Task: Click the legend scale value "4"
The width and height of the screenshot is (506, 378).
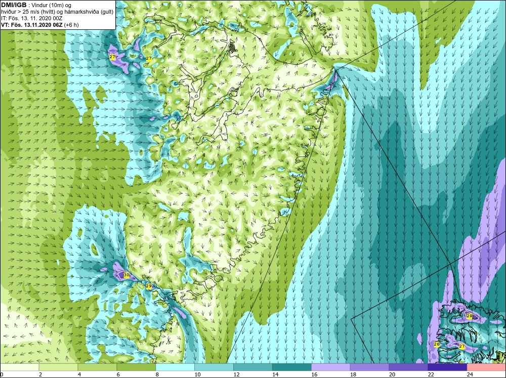Action: pyautogui.click(x=79, y=374)
